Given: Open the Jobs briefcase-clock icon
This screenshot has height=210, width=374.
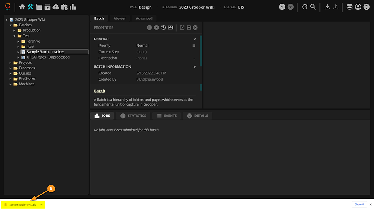Looking at the screenshot, I should [x=64, y=7].
